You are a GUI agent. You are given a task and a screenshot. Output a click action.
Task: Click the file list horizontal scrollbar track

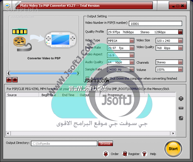pyautogui.click(x=90, y=133)
